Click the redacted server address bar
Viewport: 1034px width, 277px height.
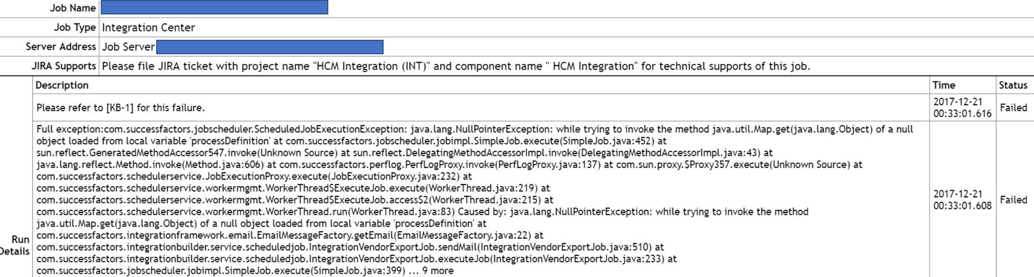click(x=269, y=47)
